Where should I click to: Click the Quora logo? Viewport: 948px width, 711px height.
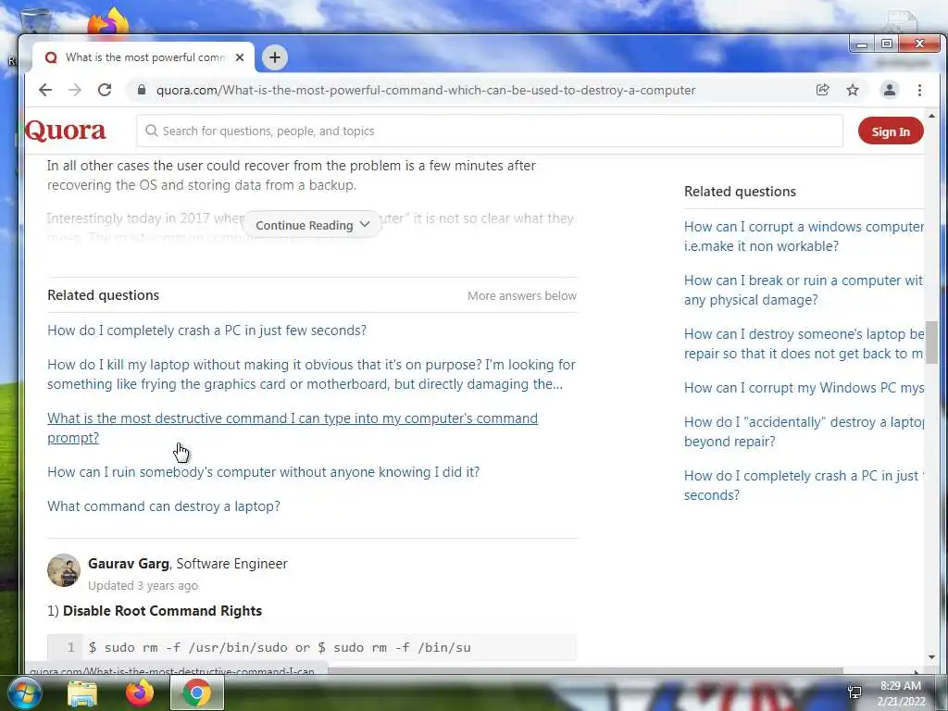(66, 131)
